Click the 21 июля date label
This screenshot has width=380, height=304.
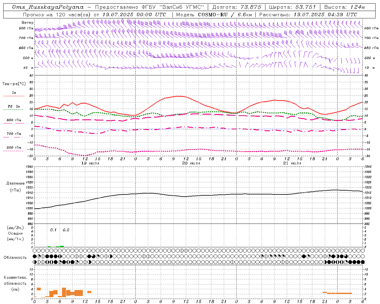click(292, 163)
